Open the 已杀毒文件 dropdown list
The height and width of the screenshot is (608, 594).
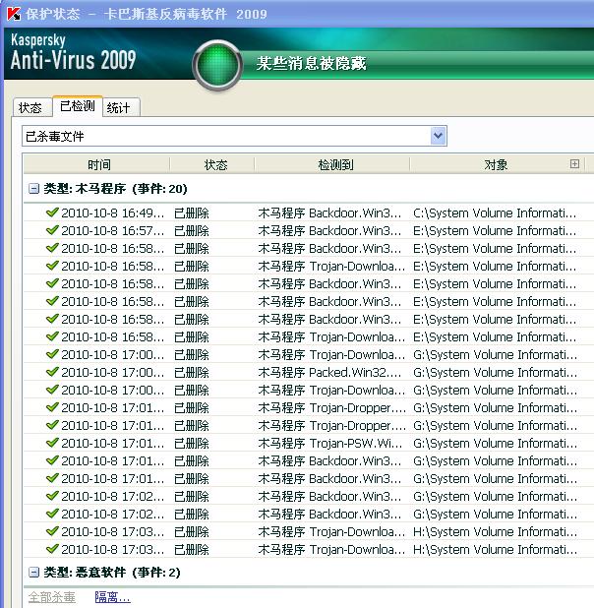tap(439, 136)
